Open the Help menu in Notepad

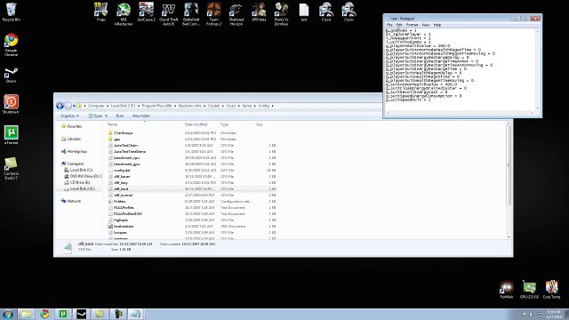click(x=437, y=25)
